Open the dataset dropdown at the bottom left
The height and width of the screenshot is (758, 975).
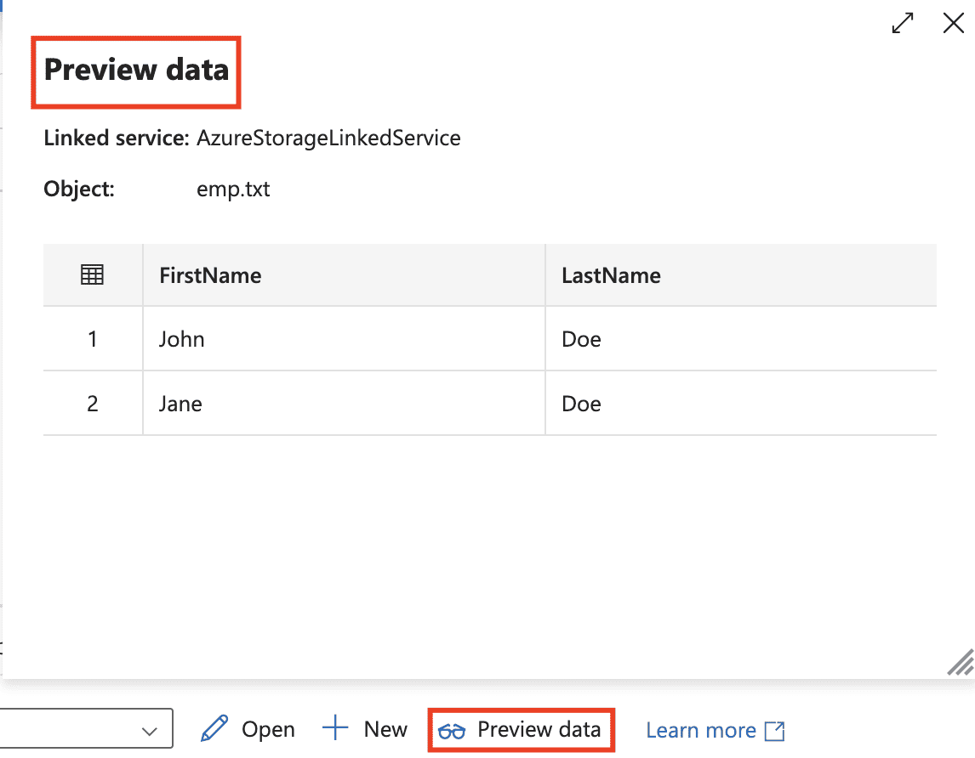pos(150,731)
